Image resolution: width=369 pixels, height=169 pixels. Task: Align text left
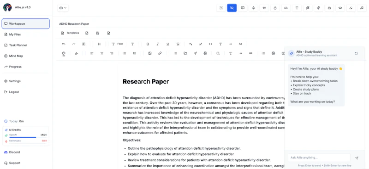pyautogui.click(x=92, y=53)
